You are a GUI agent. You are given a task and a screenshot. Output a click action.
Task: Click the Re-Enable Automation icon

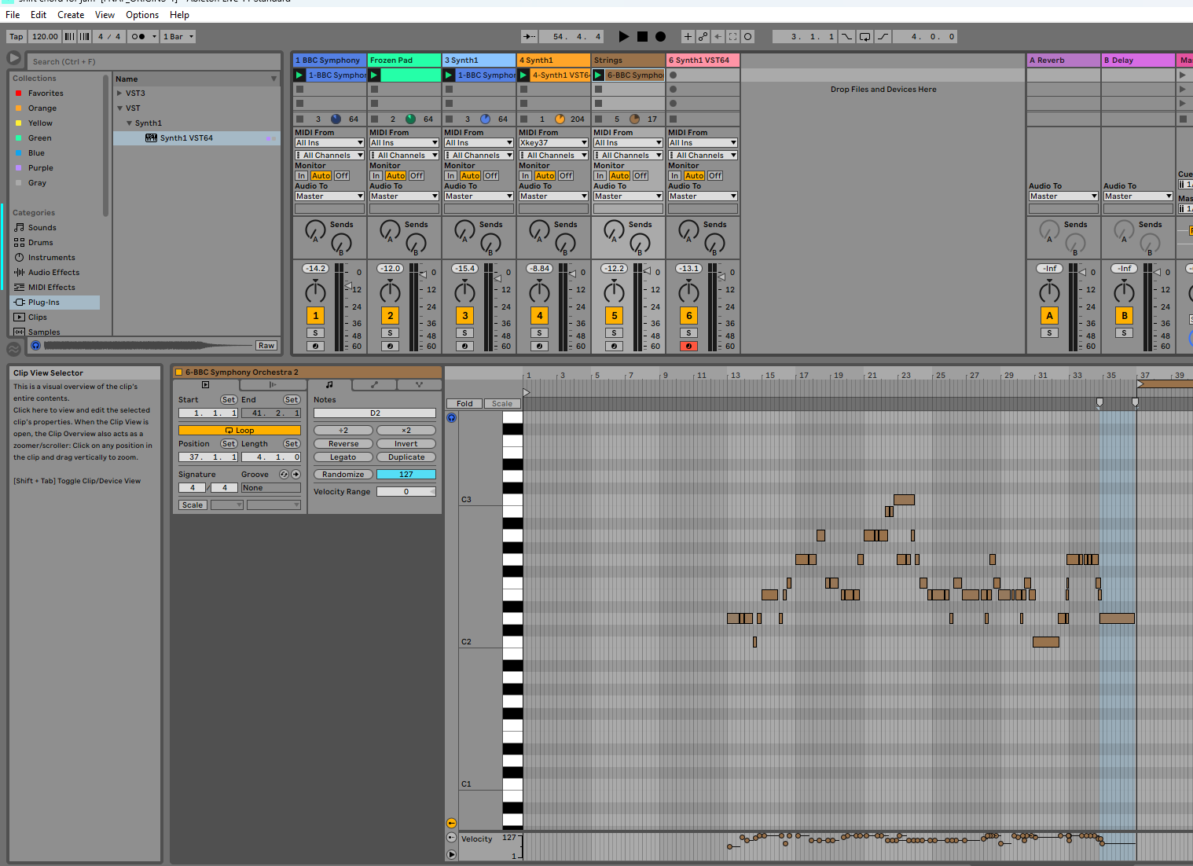(x=718, y=36)
